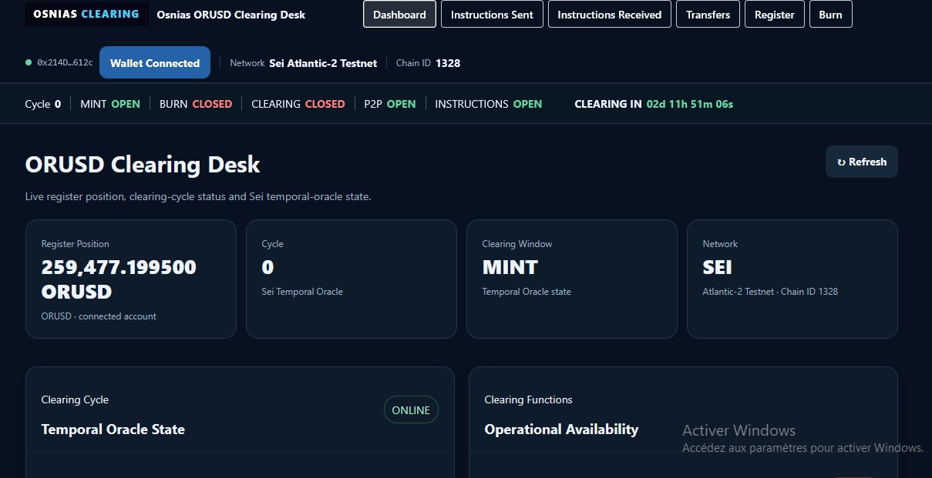
Task: Click the OSNIAS CLEARING logo
Action: tap(87, 14)
